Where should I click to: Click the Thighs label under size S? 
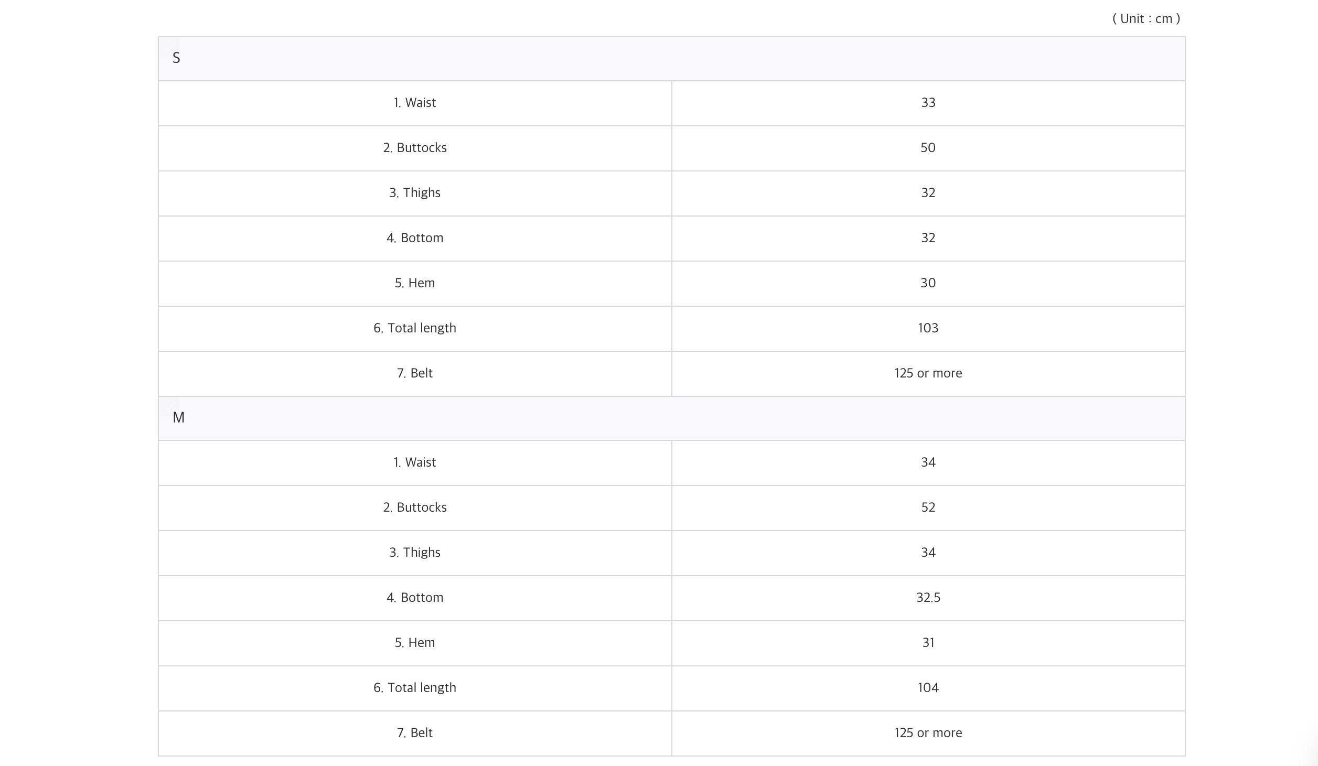(x=415, y=193)
